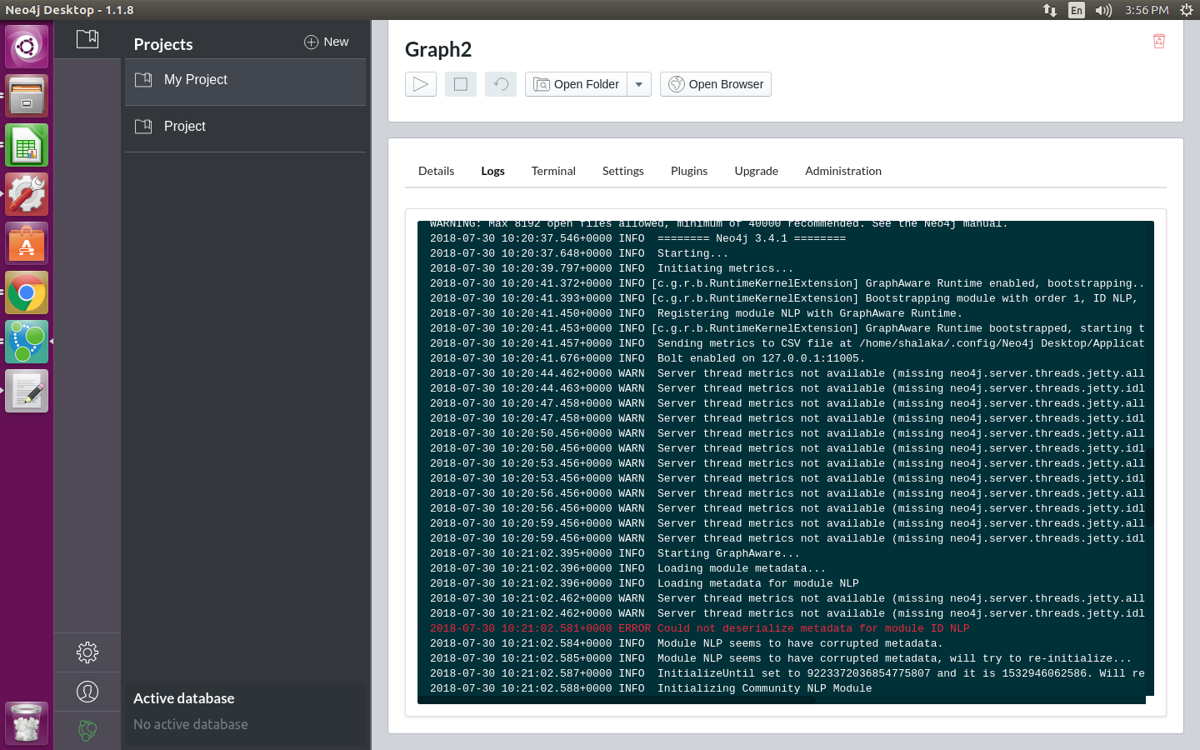Click 'Starting GraphAware...' log line
This screenshot has width=1200, height=750.
coord(615,553)
